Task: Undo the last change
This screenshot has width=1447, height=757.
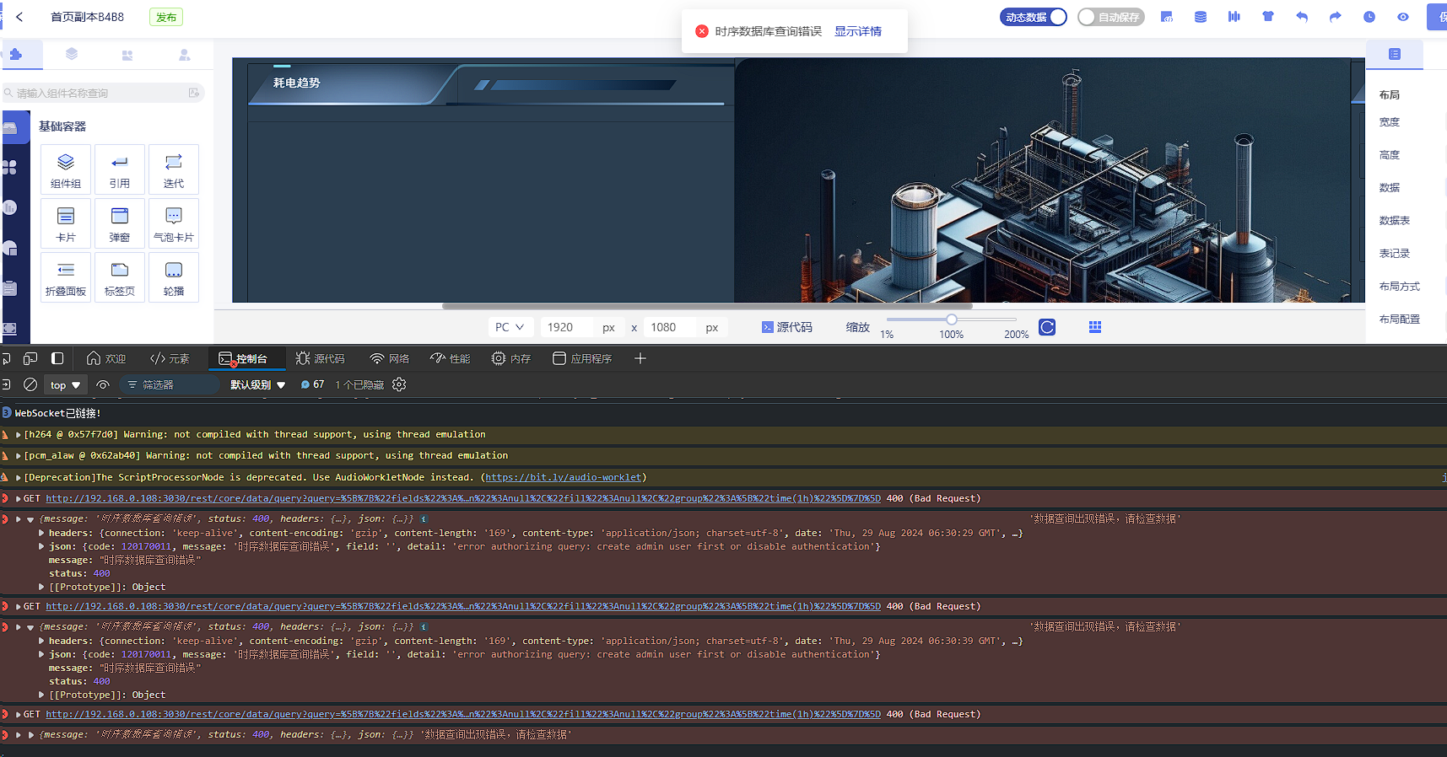Action: click(x=1302, y=17)
